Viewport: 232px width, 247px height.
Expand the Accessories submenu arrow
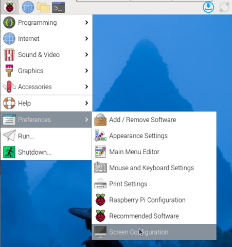86,87
